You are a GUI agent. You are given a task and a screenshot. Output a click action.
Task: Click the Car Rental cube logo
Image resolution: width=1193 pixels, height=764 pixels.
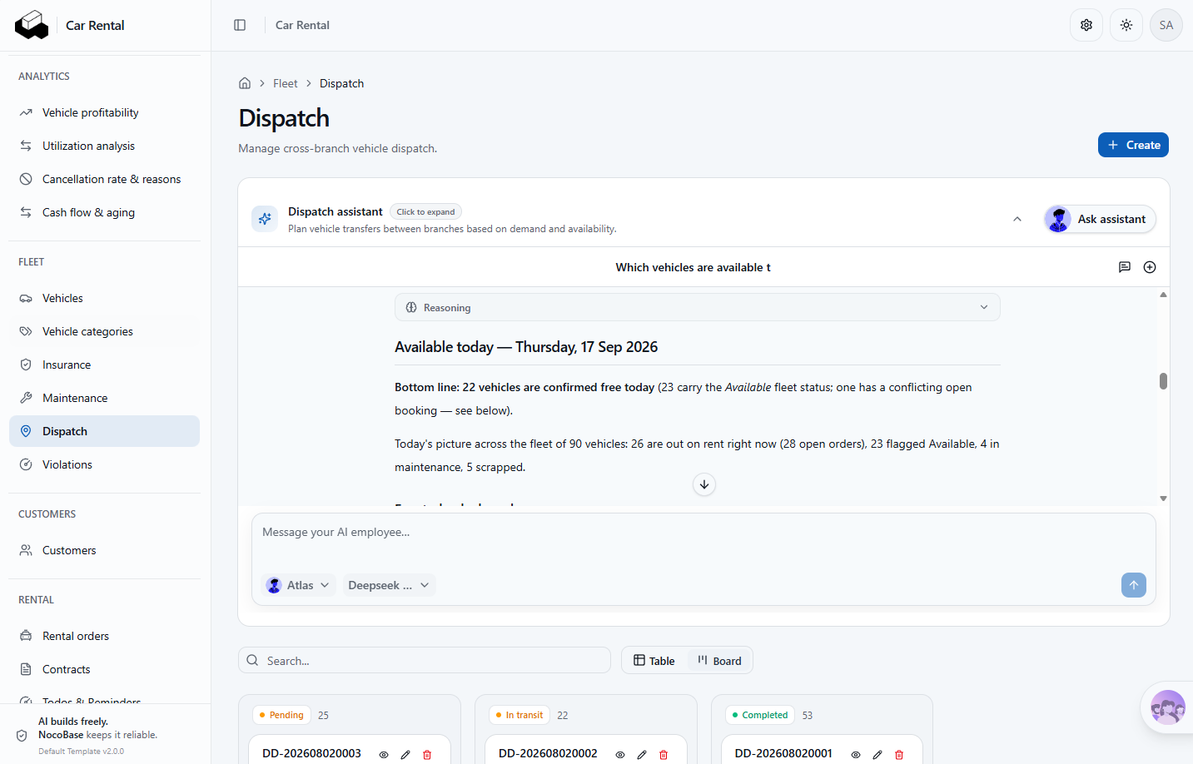[32, 25]
